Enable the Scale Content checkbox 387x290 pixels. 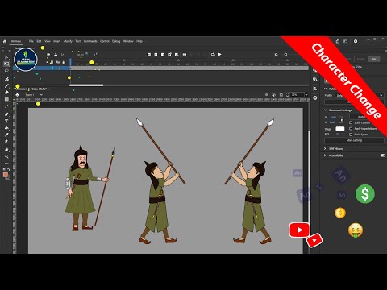click(351, 122)
